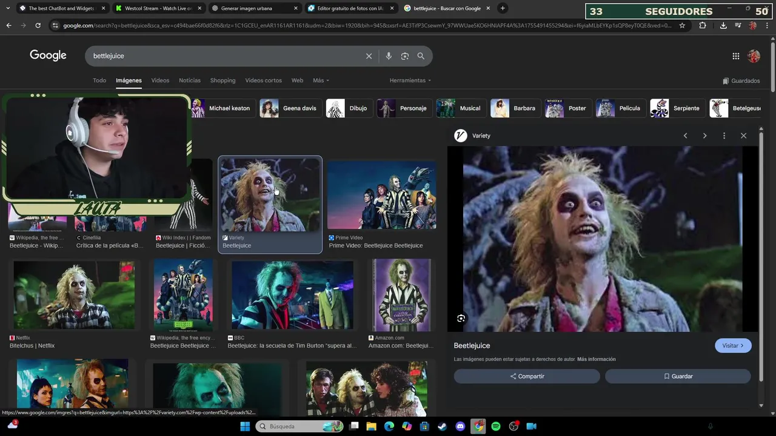Open the Amazon.com Beetlejuice thumbnail
Image resolution: width=776 pixels, height=436 pixels.
(401, 296)
